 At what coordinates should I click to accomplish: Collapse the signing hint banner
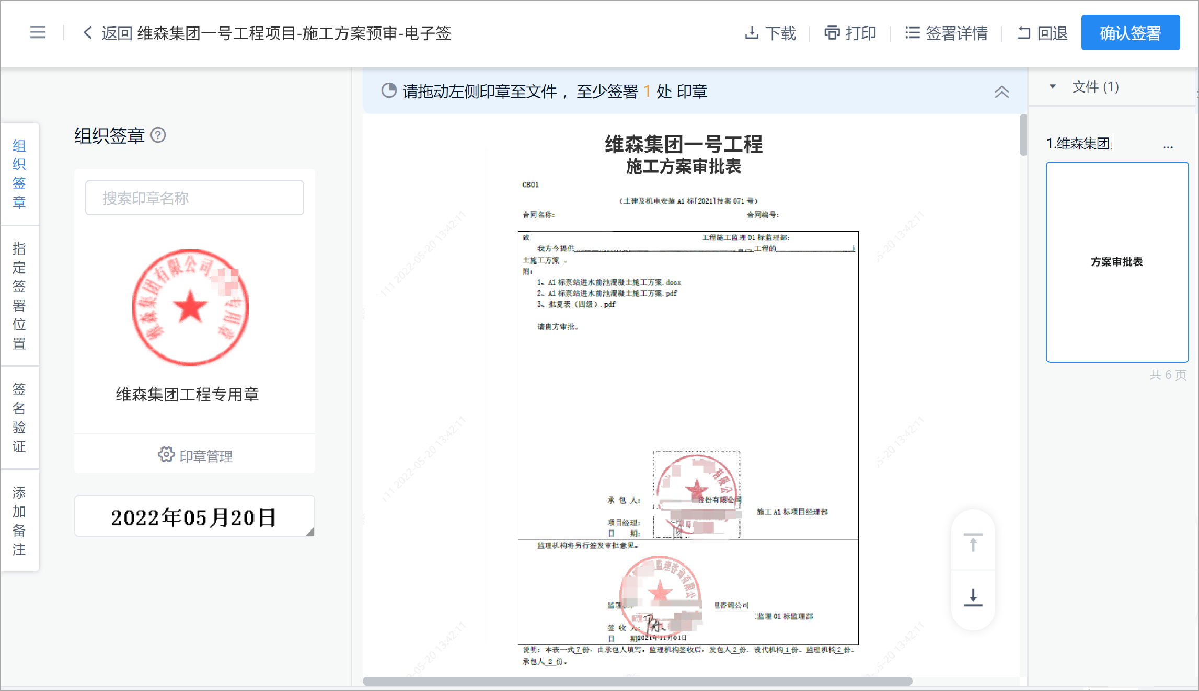pos(1001,91)
